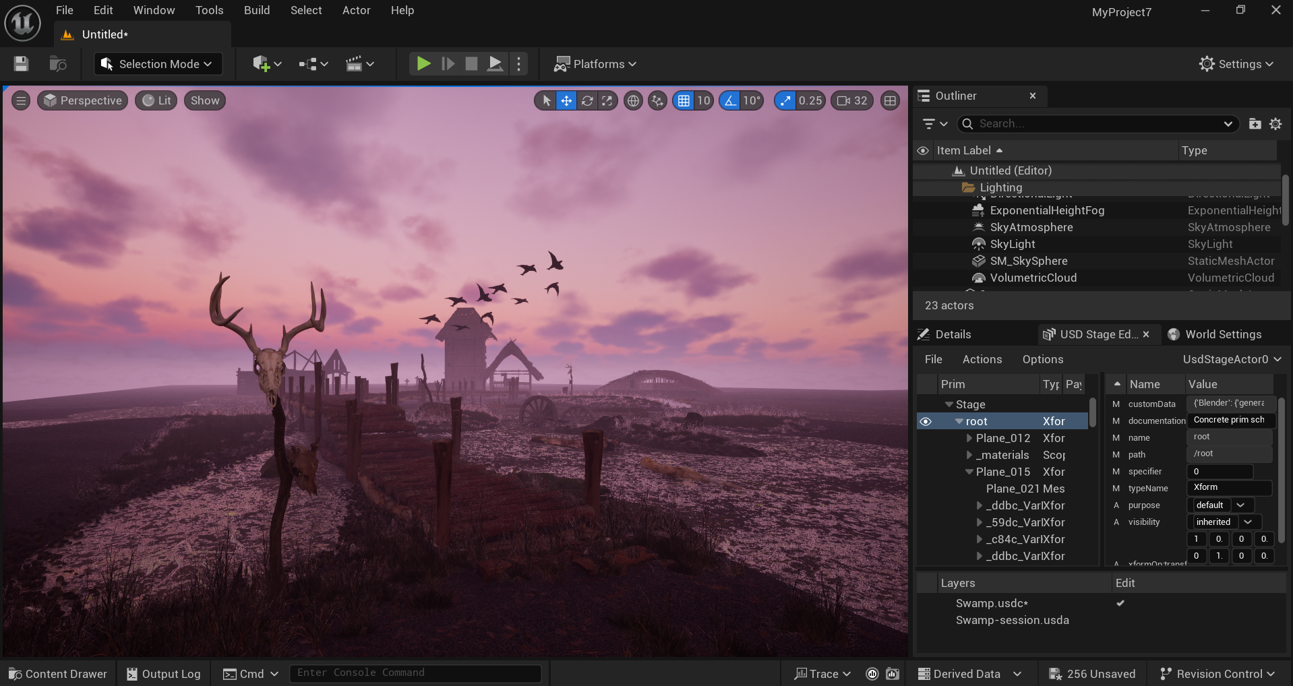1293x686 pixels.
Task: Activate the Rotate gizmo tool
Action: 587,100
